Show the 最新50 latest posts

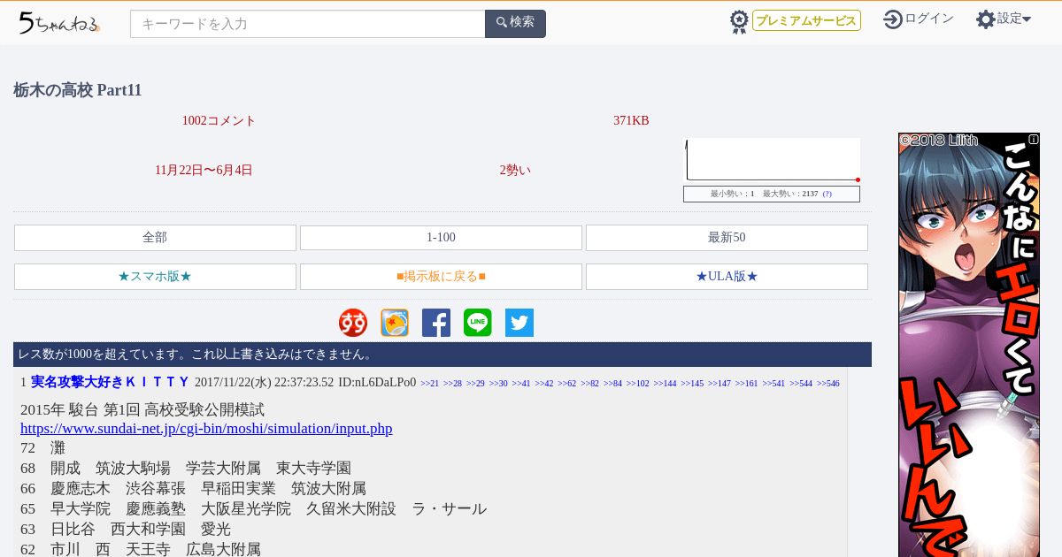pos(727,238)
